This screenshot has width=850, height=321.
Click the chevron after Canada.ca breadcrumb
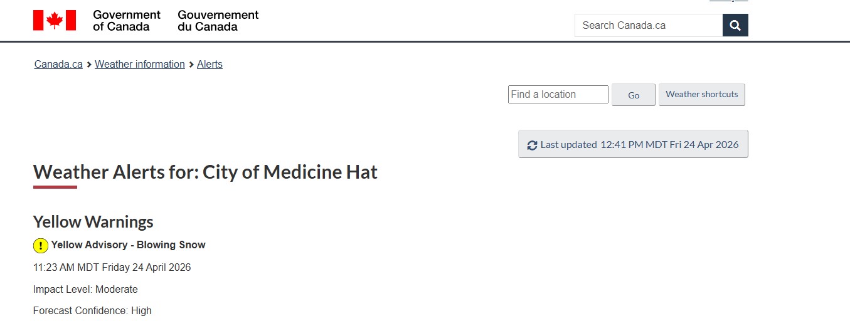coord(89,65)
